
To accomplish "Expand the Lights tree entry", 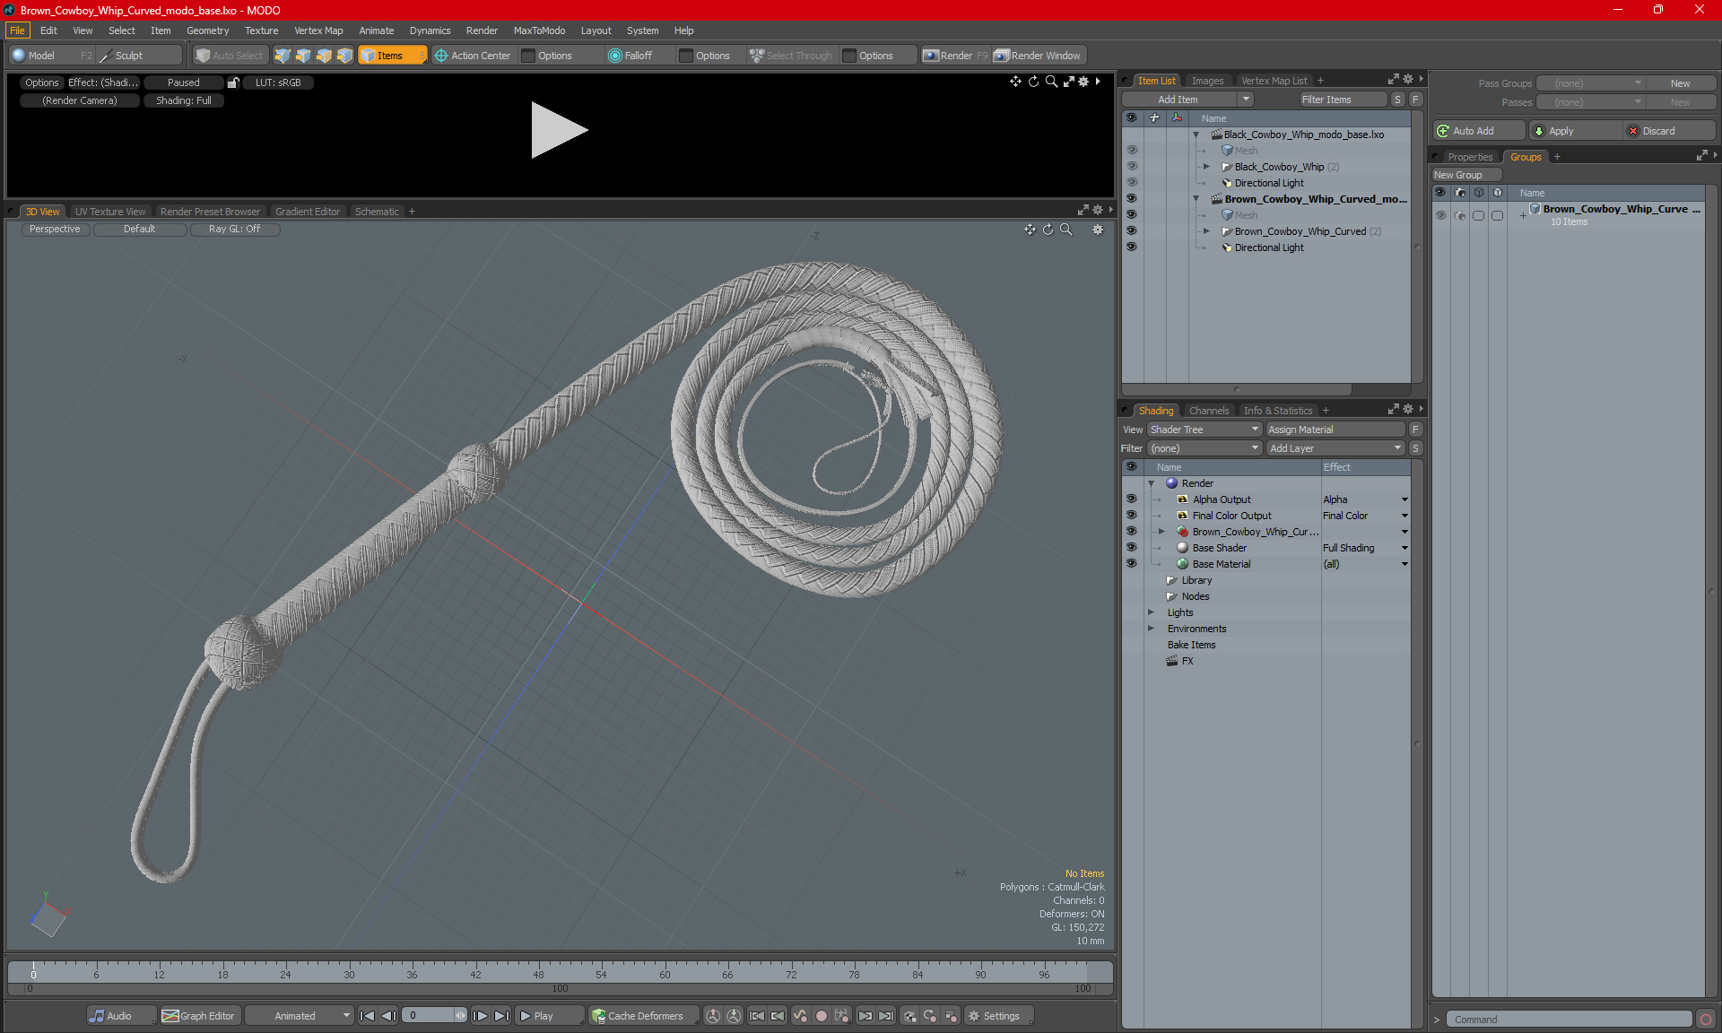I will pyautogui.click(x=1151, y=612).
